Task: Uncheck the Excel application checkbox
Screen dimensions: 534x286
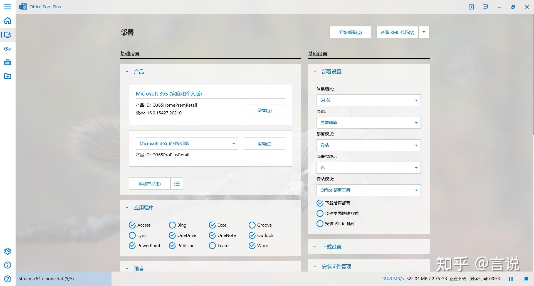Action: click(212, 225)
